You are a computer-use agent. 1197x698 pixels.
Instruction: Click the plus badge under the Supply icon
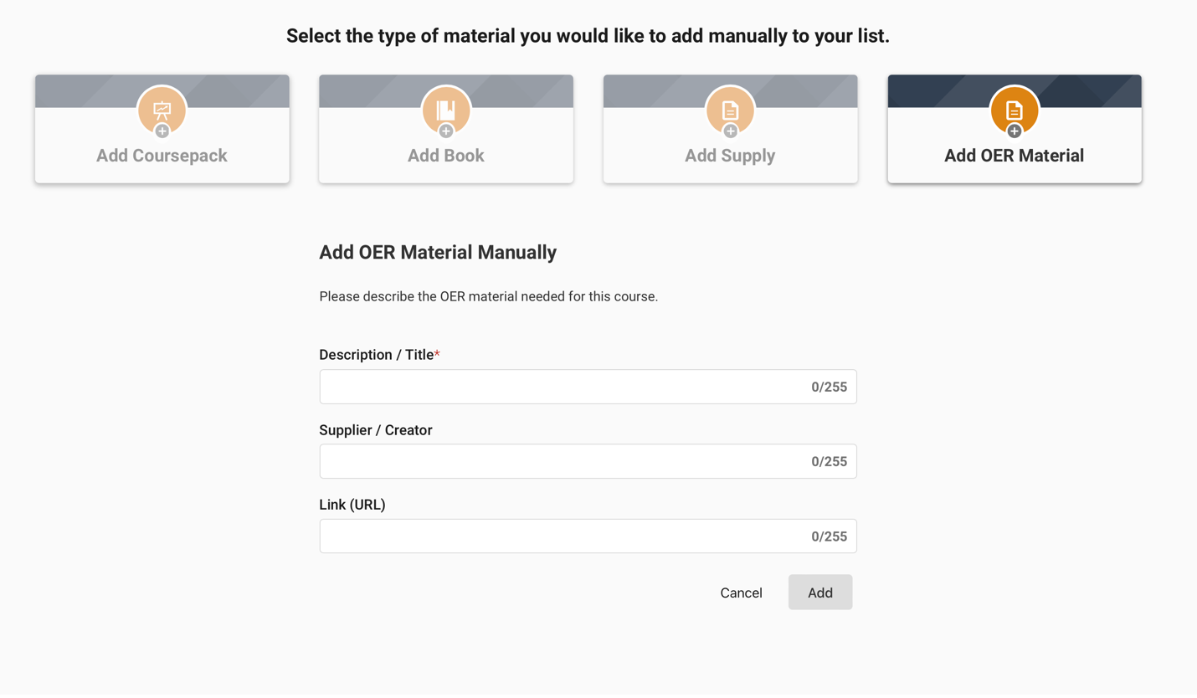731,131
